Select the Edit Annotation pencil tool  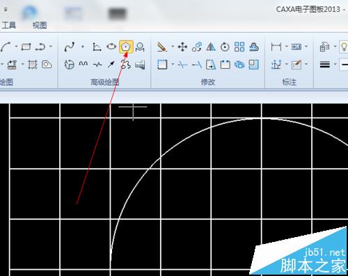tap(296, 65)
